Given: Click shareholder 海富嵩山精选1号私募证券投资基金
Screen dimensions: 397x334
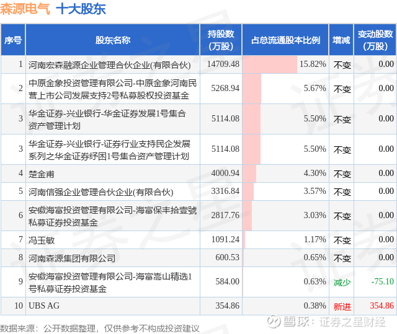Looking at the screenshot, I should pyautogui.click(x=110, y=283).
